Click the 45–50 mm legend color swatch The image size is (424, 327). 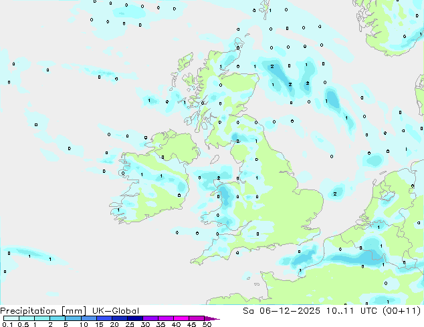pos(197,318)
